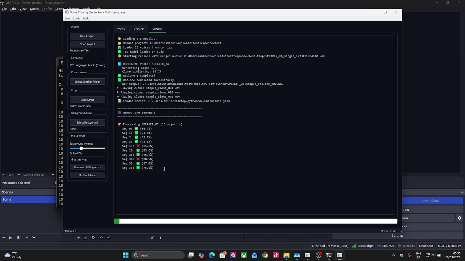Click Mix Final Audio button
This screenshot has width=465, height=261.
(87, 175)
